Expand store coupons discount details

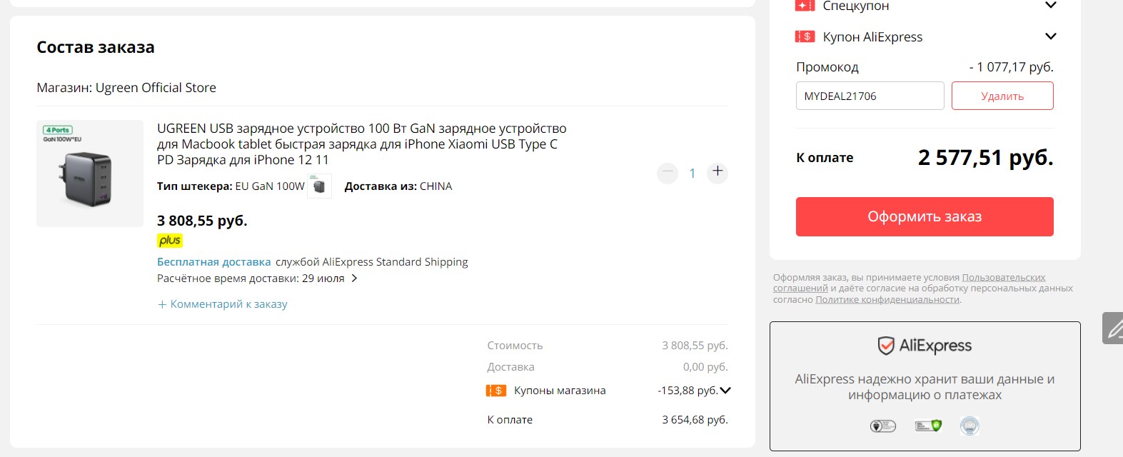point(725,391)
